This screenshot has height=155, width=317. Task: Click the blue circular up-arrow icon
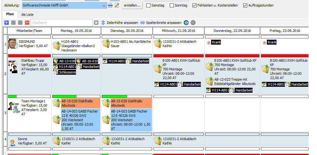[x=186, y=23]
